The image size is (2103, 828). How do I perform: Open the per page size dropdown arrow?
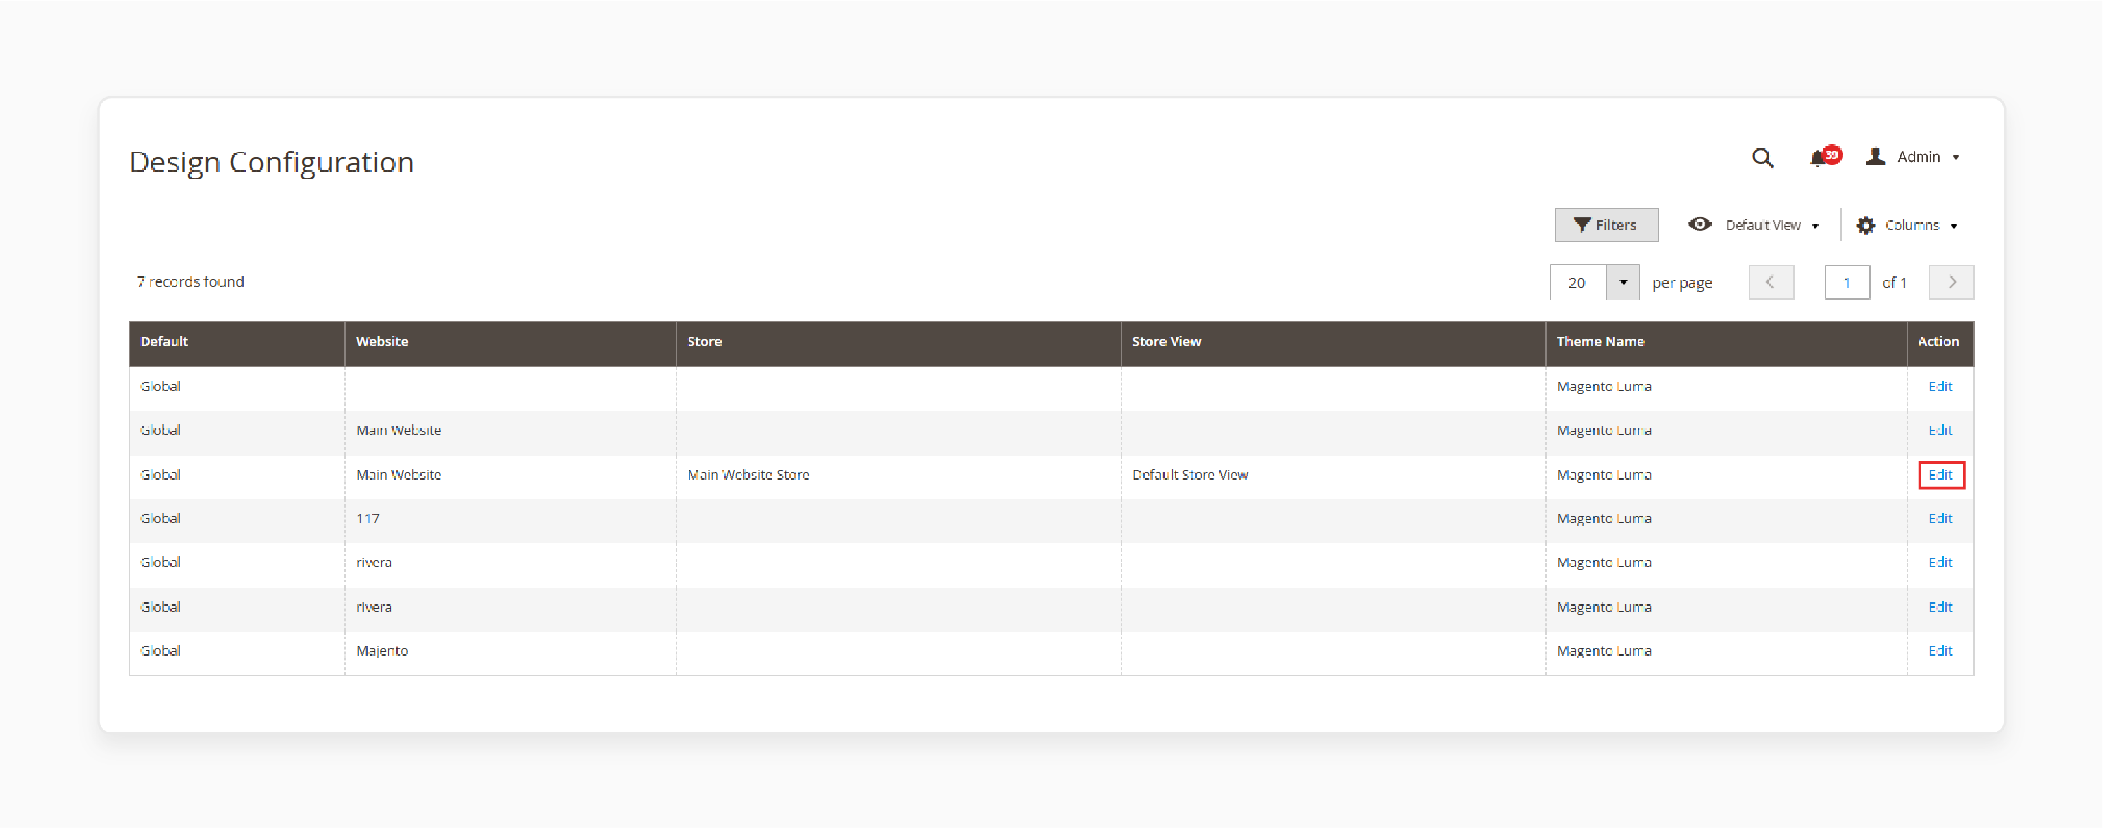pos(1623,282)
